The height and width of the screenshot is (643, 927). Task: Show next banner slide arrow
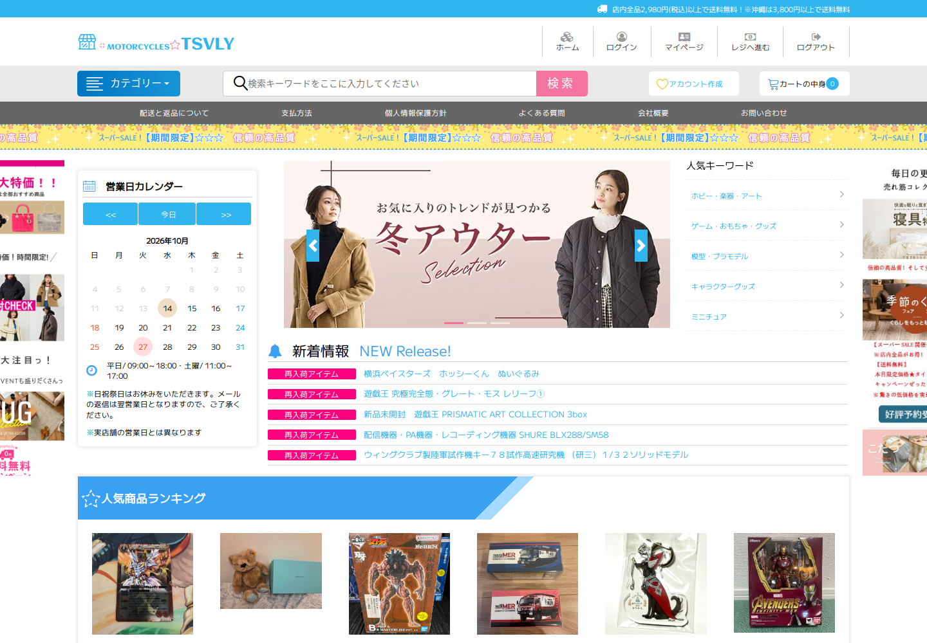click(x=641, y=246)
